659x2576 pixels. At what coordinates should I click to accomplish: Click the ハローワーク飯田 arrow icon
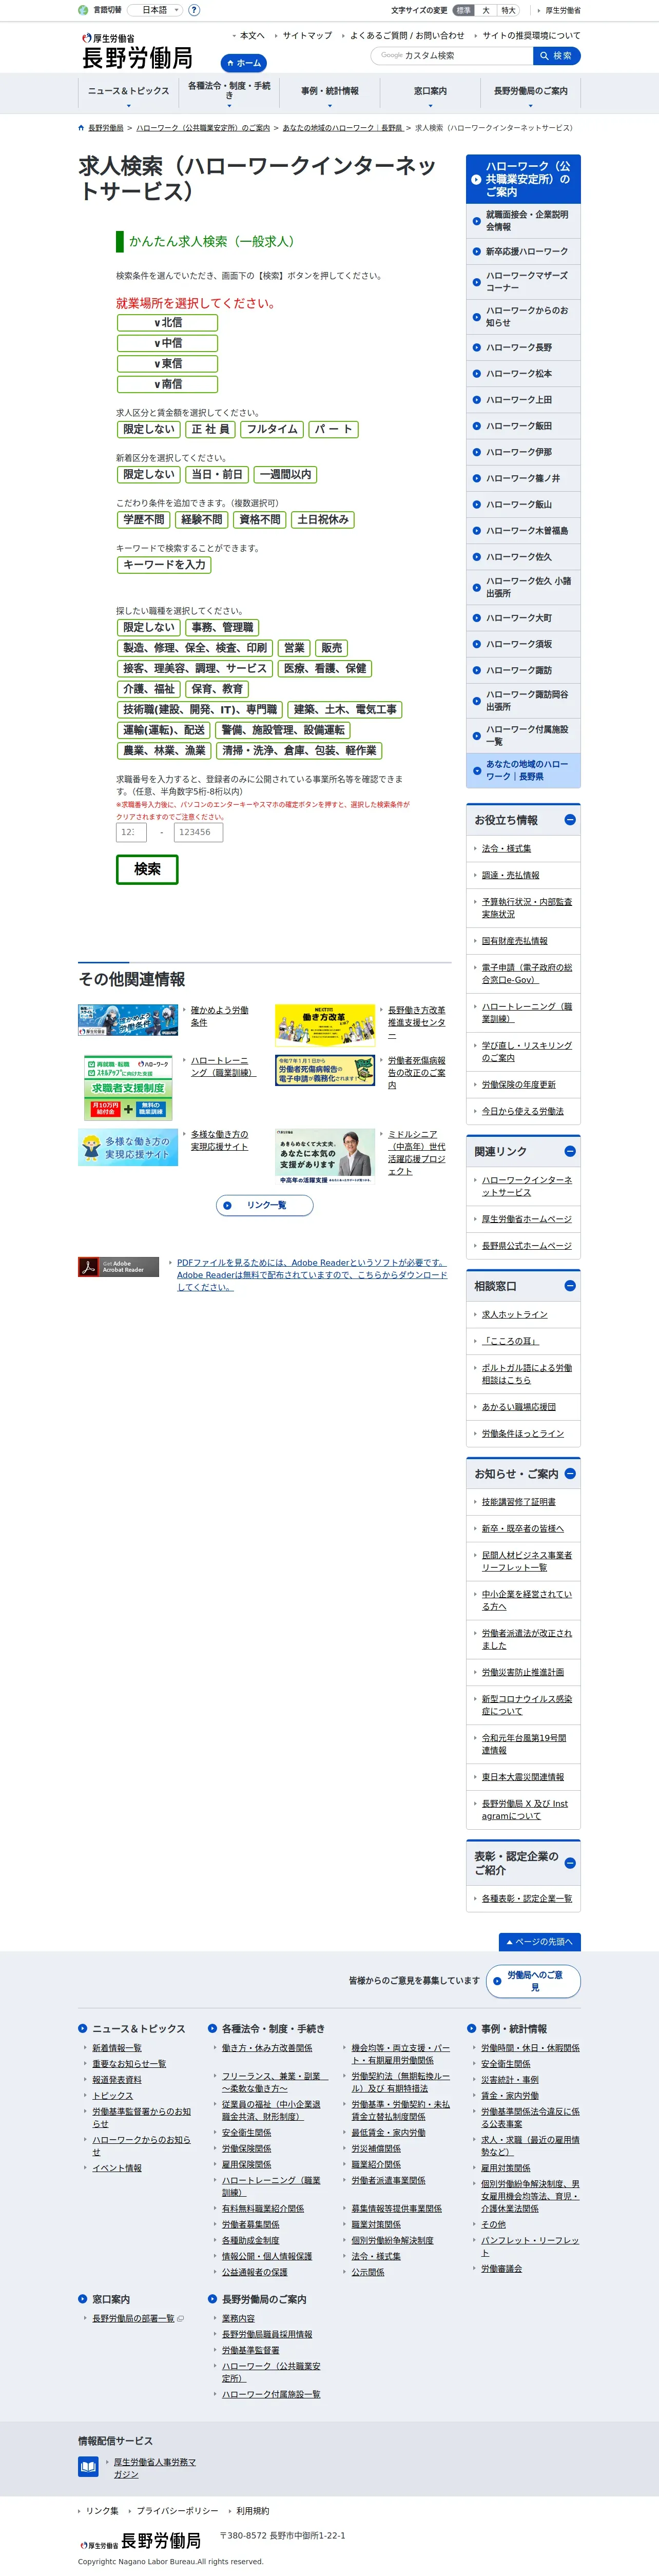coord(476,426)
